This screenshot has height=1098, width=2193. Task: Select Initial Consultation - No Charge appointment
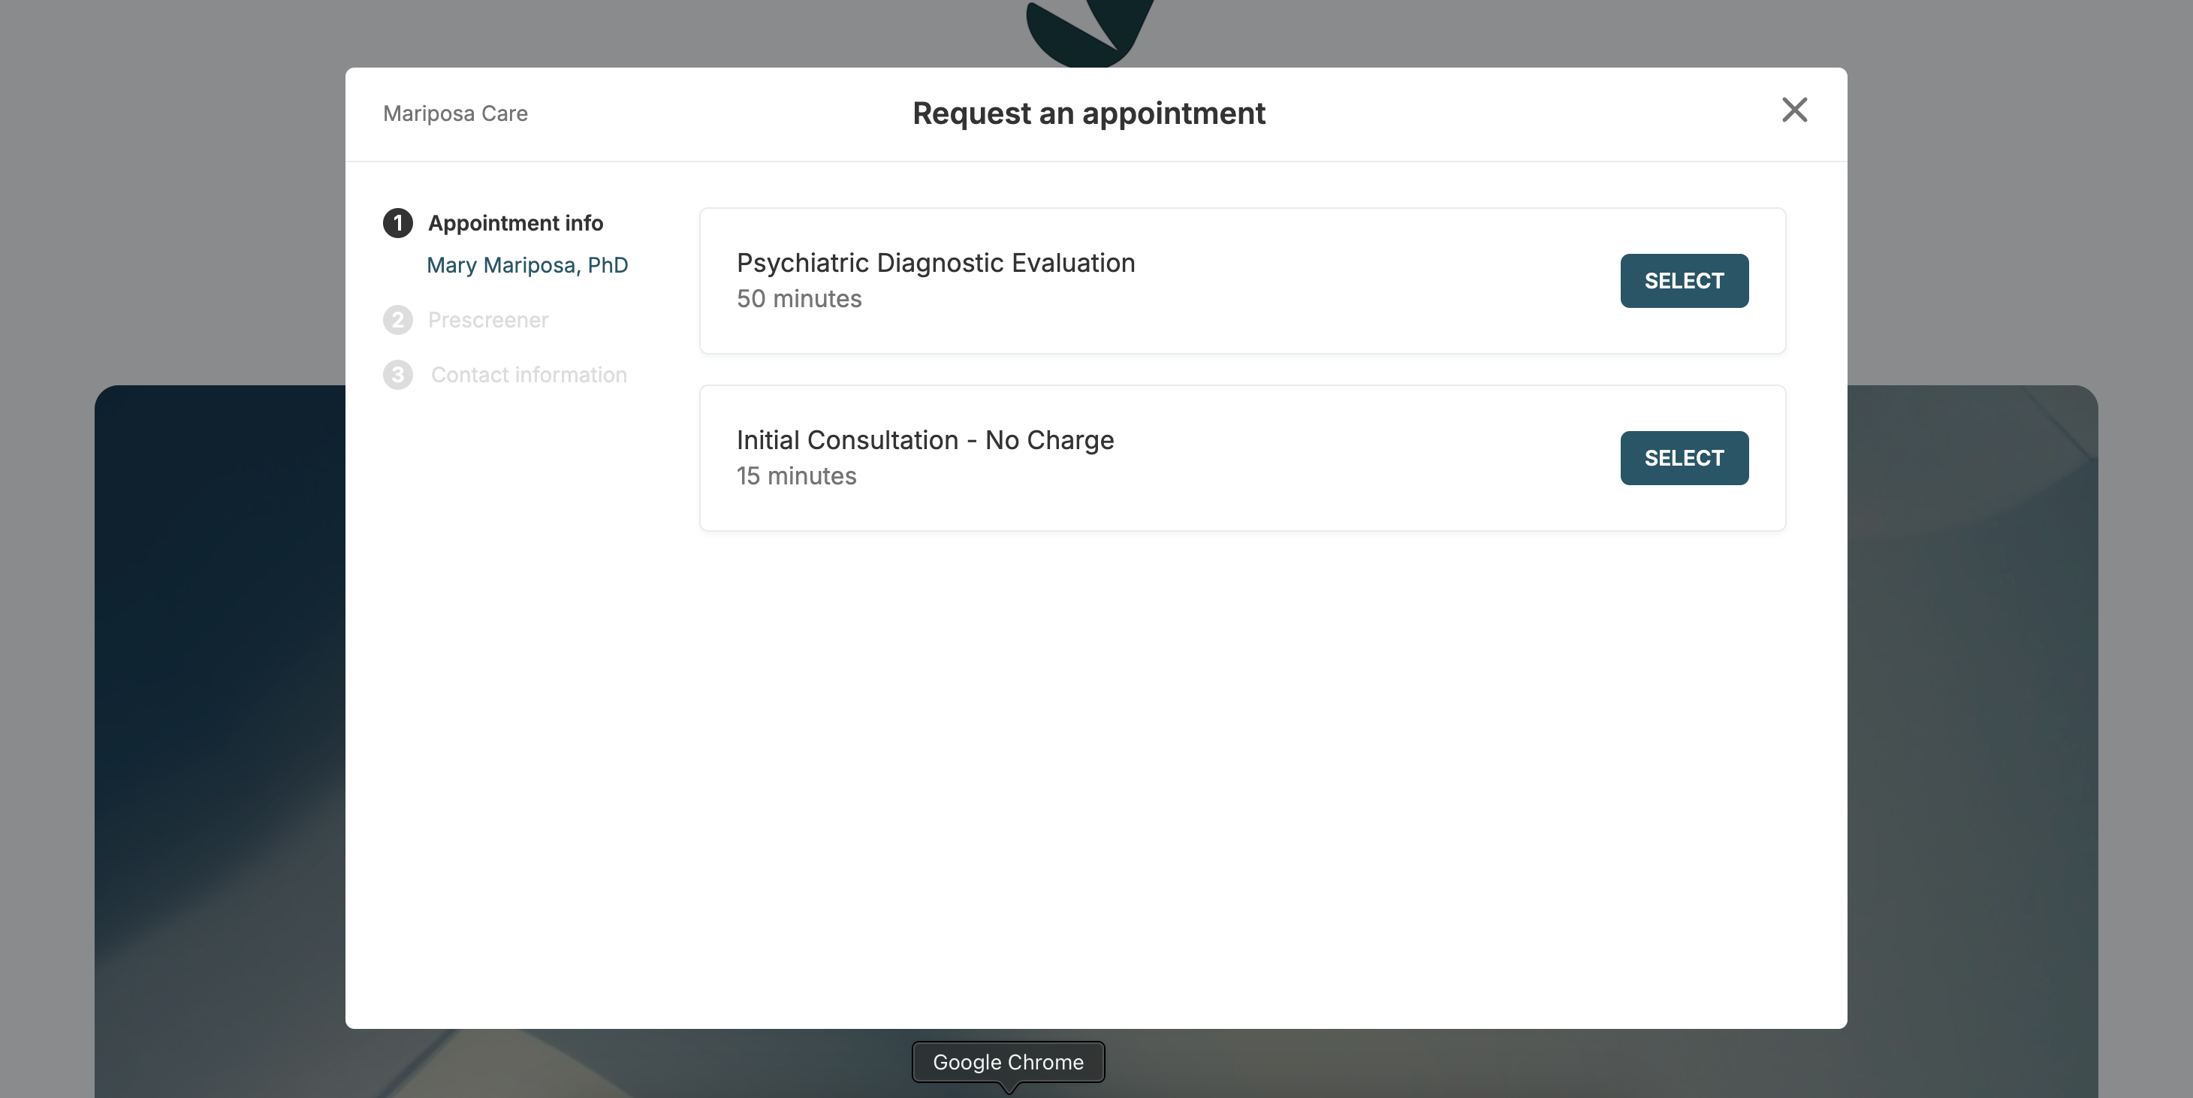pos(1684,458)
